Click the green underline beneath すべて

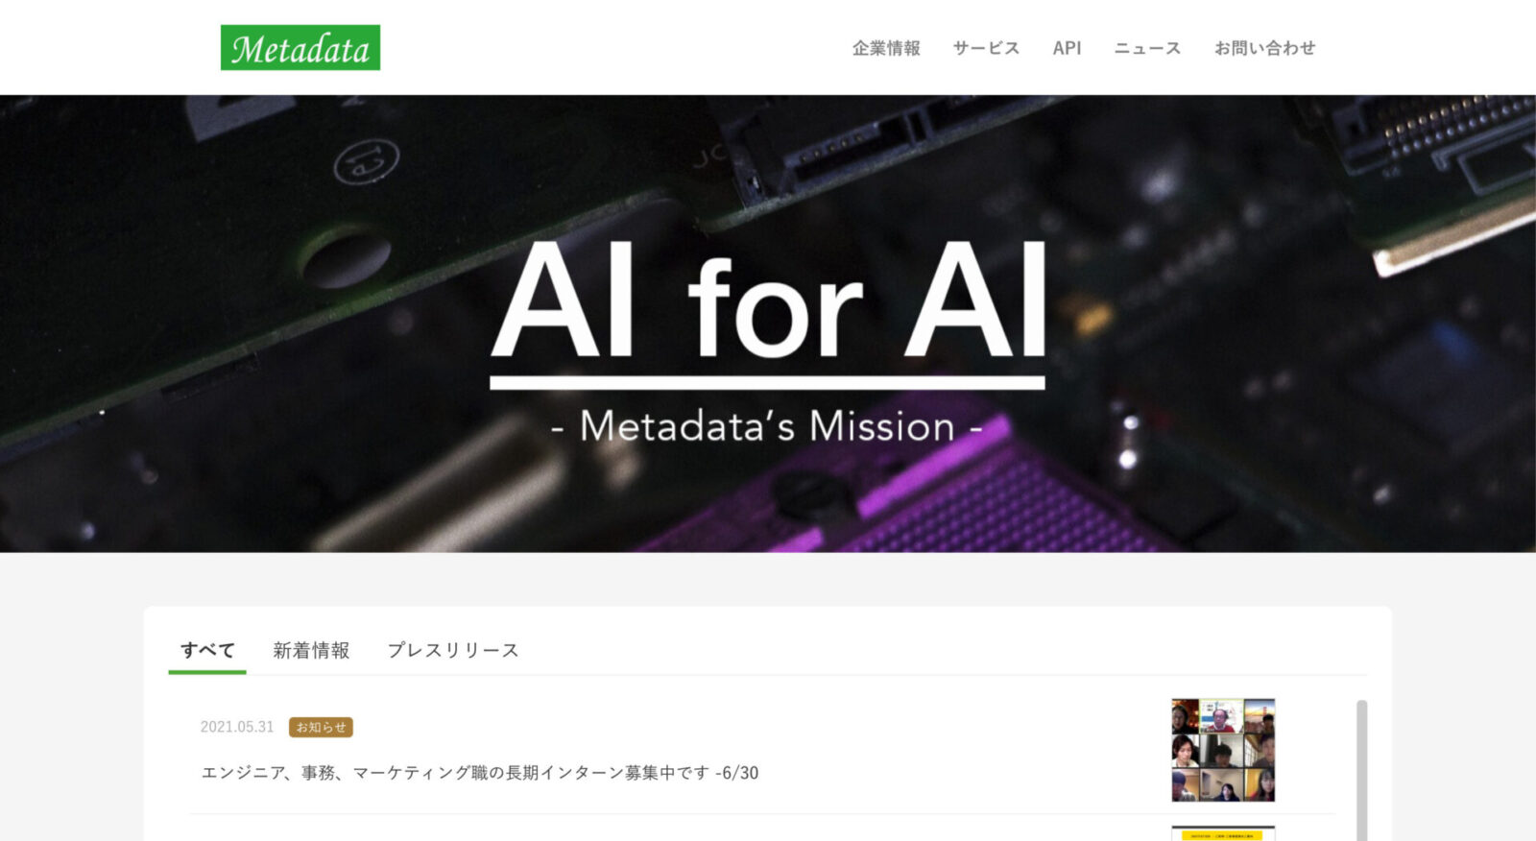207,672
